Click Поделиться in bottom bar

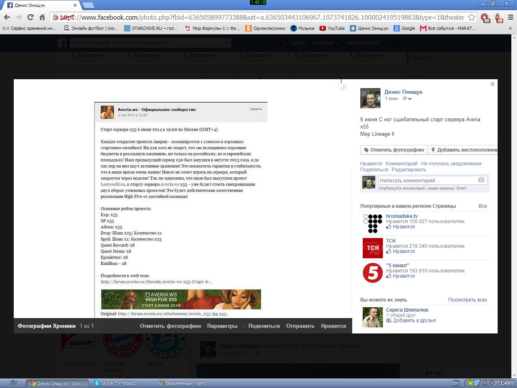[x=264, y=326]
